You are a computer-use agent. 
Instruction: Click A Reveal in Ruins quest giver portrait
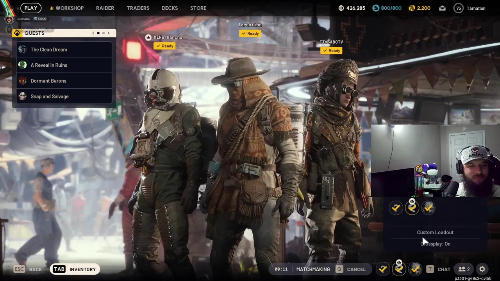(23, 65)
